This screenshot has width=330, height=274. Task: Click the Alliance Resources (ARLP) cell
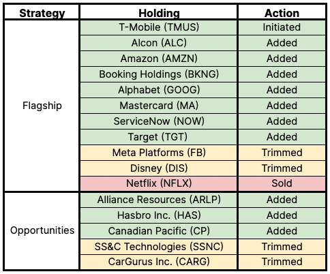tap(159, 200)
